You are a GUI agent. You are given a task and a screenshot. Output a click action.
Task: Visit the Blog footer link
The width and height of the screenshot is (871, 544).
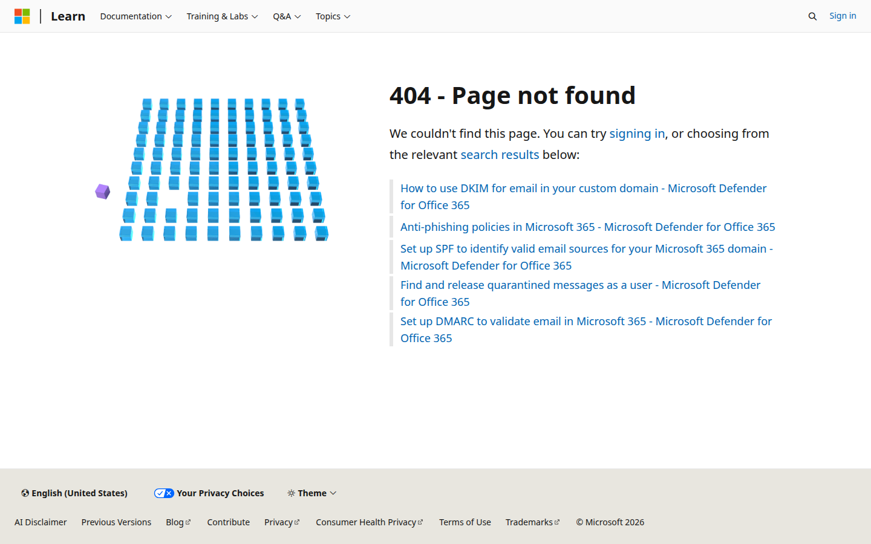pos(178,522)
